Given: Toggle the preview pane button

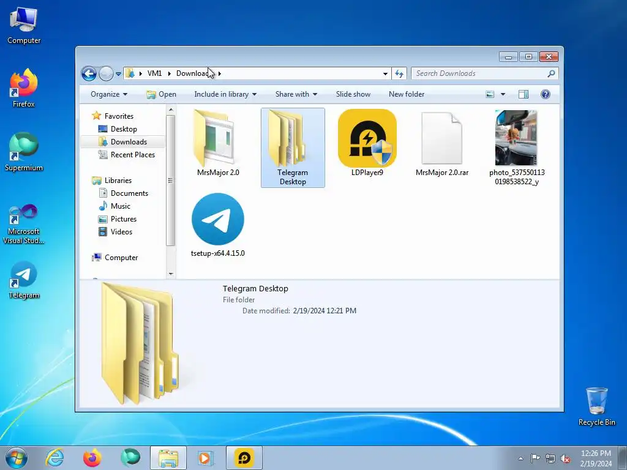Looking at the screenshot, I should (524, 94).
